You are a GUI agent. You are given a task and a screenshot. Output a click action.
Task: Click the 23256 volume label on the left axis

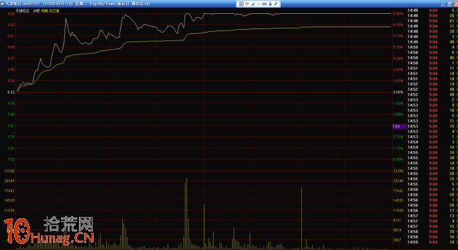[x=10, y=171]
